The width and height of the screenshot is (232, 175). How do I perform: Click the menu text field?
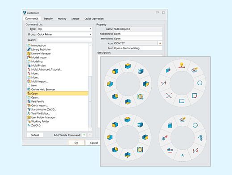pyautogui.click(x=138, y=39)
